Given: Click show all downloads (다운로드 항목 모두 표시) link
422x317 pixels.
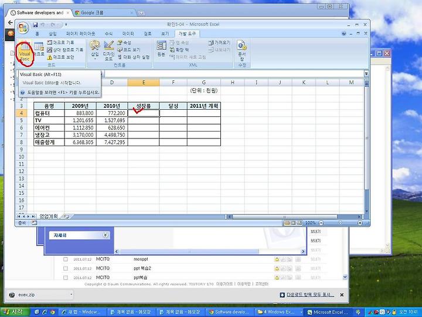Looking at the screenshot, I should [x=310, y=295].
